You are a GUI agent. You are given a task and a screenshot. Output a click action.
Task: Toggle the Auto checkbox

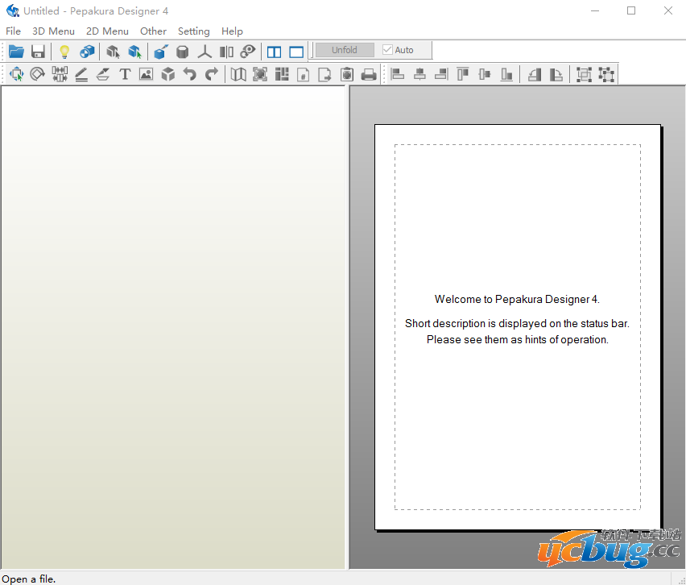tap(388, 50)
